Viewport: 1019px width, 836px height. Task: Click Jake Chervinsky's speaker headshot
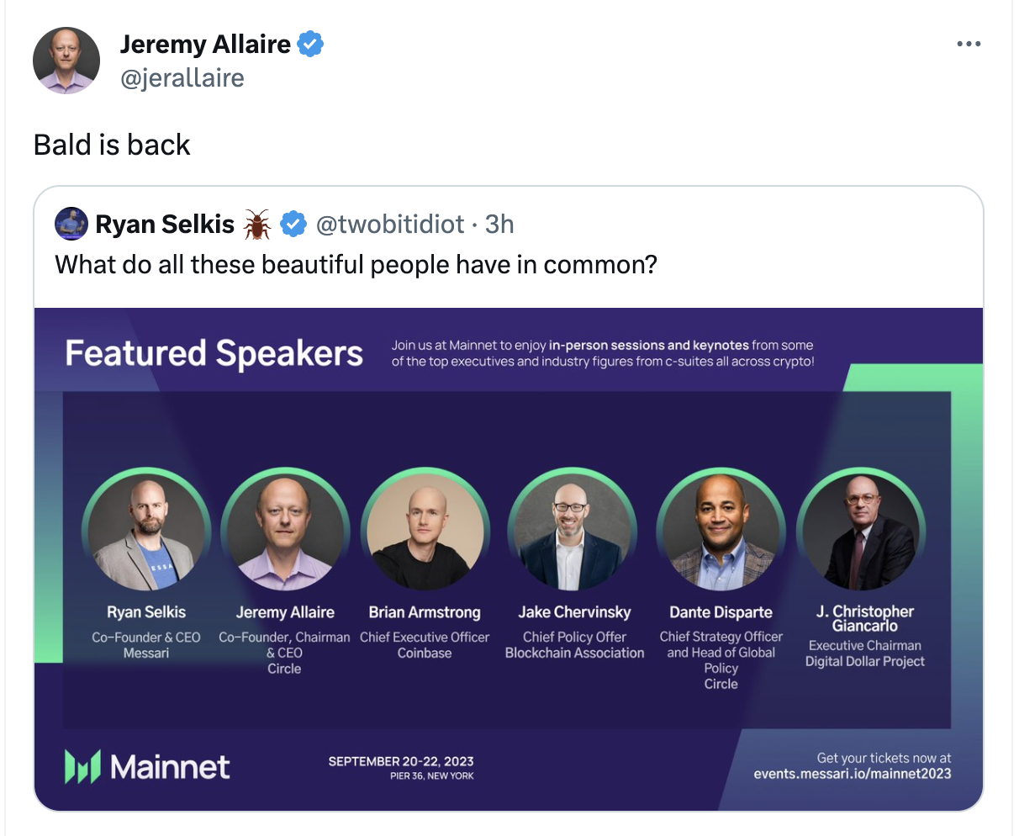pos(573,532)
